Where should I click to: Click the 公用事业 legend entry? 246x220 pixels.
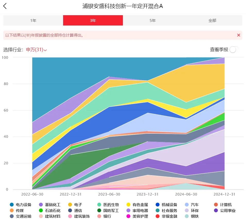point(225,210)
